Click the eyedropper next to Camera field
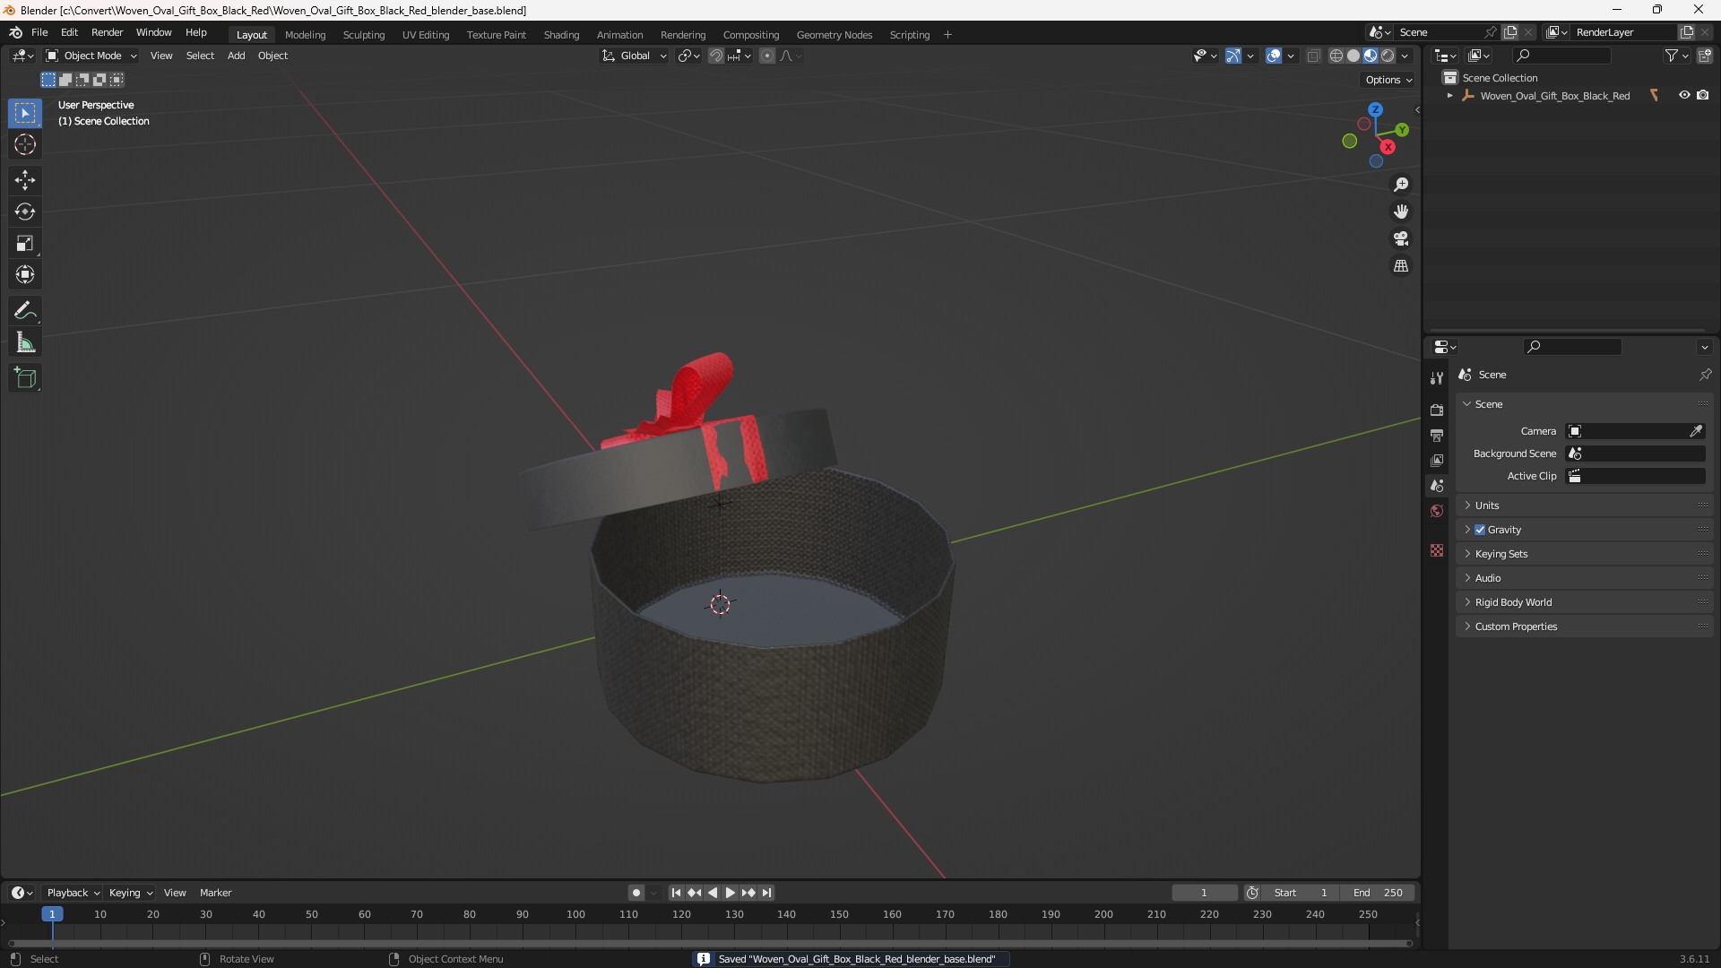This screenshot has height=968, width=1721. tap(1696, 431)
